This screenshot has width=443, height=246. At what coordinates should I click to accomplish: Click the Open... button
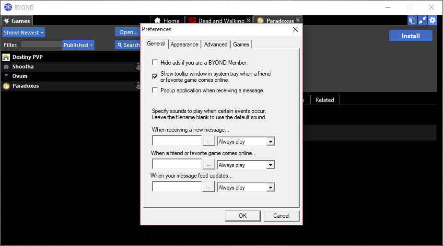(128, 32)
